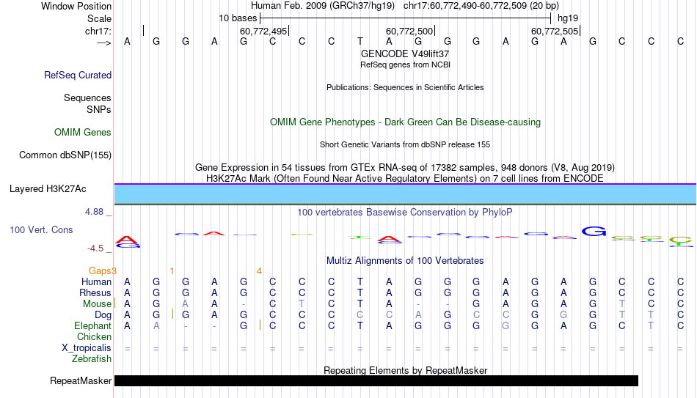Click the T base in the Human alignment row
697x398 pixels.
(x=360, y=282)
